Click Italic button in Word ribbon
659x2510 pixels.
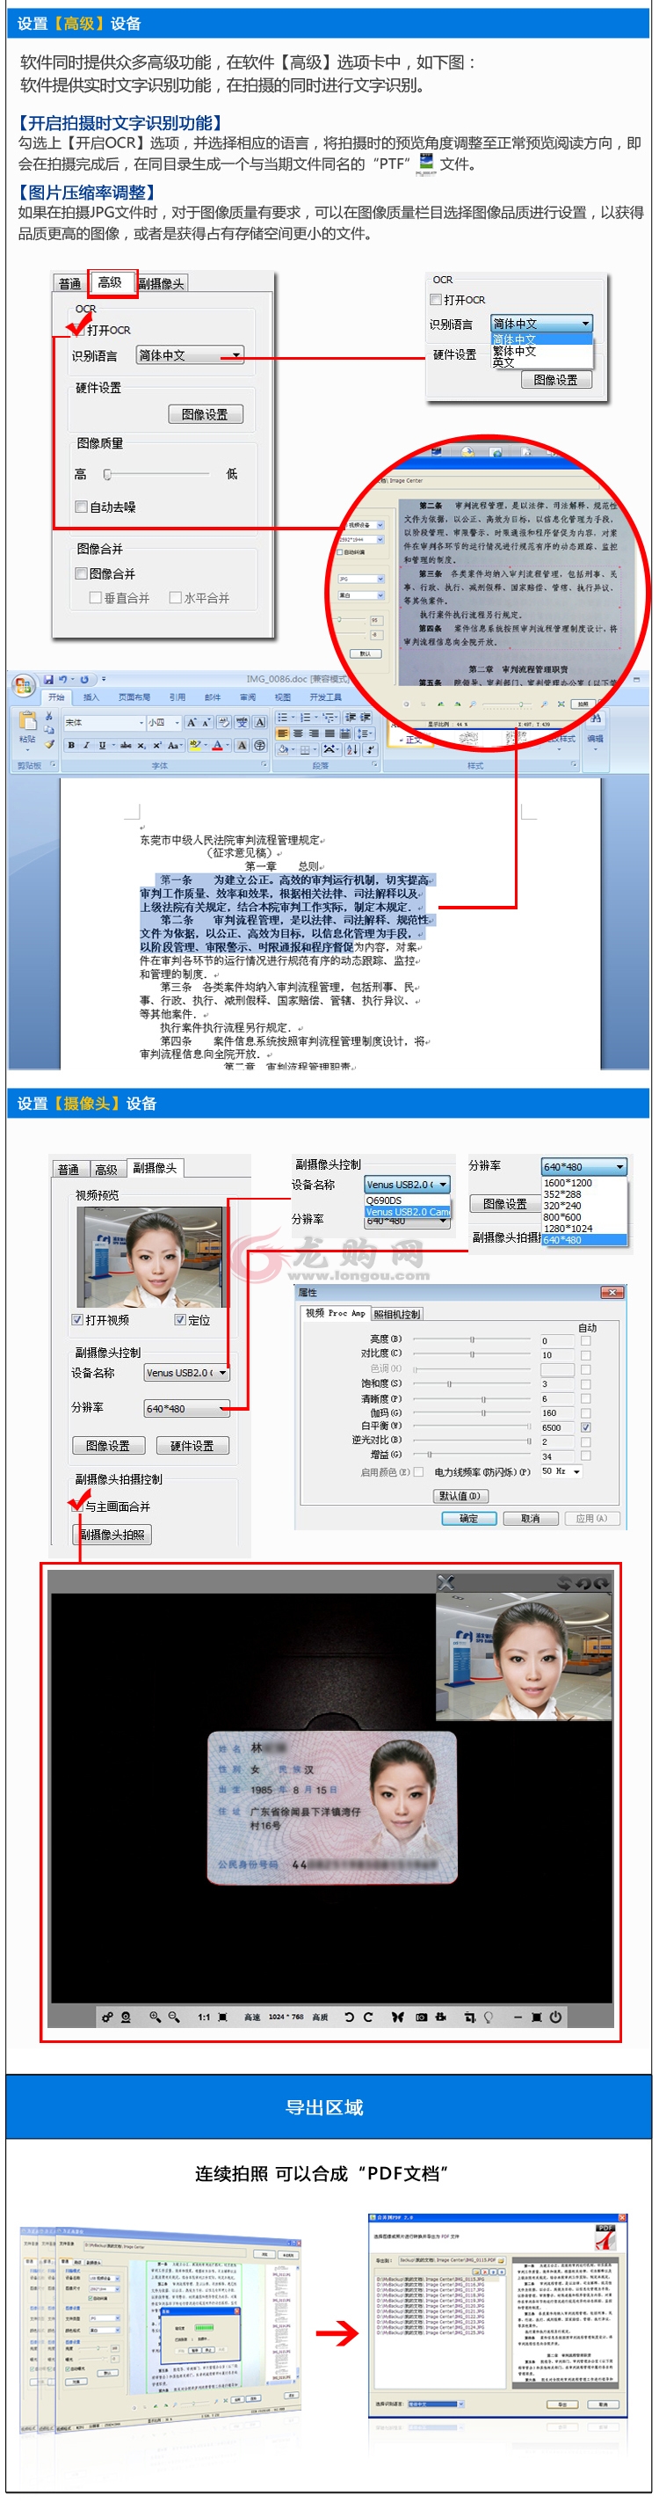click(x=87, y=746)
